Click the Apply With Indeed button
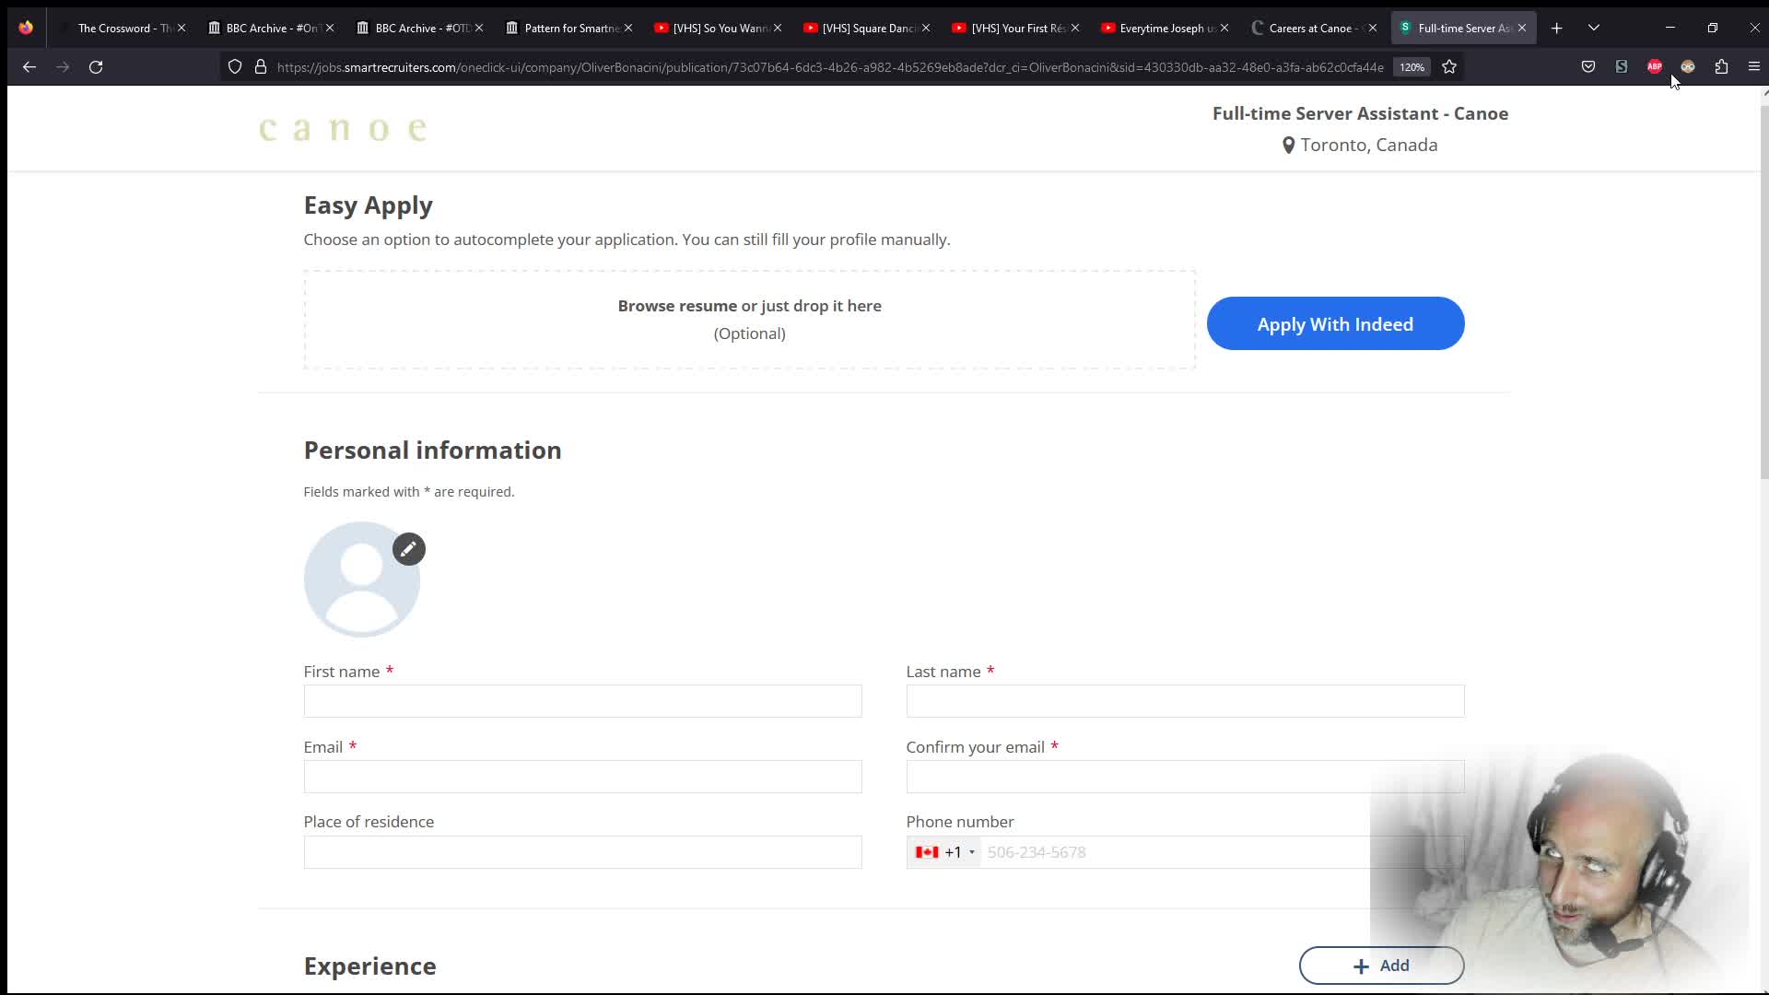 pyautogui.click(x=1335, y=323)
